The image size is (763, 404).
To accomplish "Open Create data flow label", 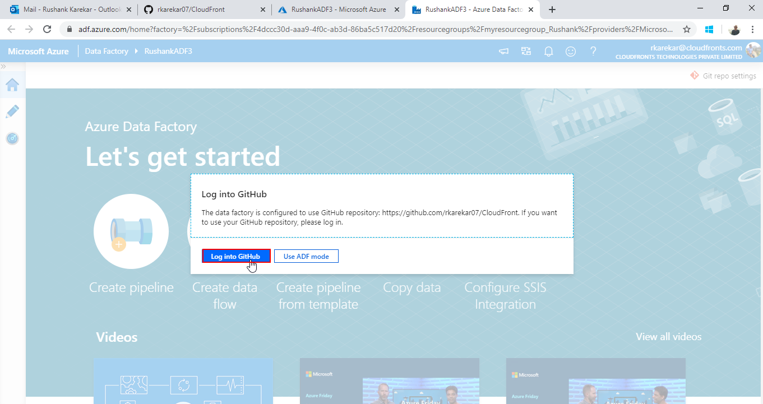I will point(225,296).
